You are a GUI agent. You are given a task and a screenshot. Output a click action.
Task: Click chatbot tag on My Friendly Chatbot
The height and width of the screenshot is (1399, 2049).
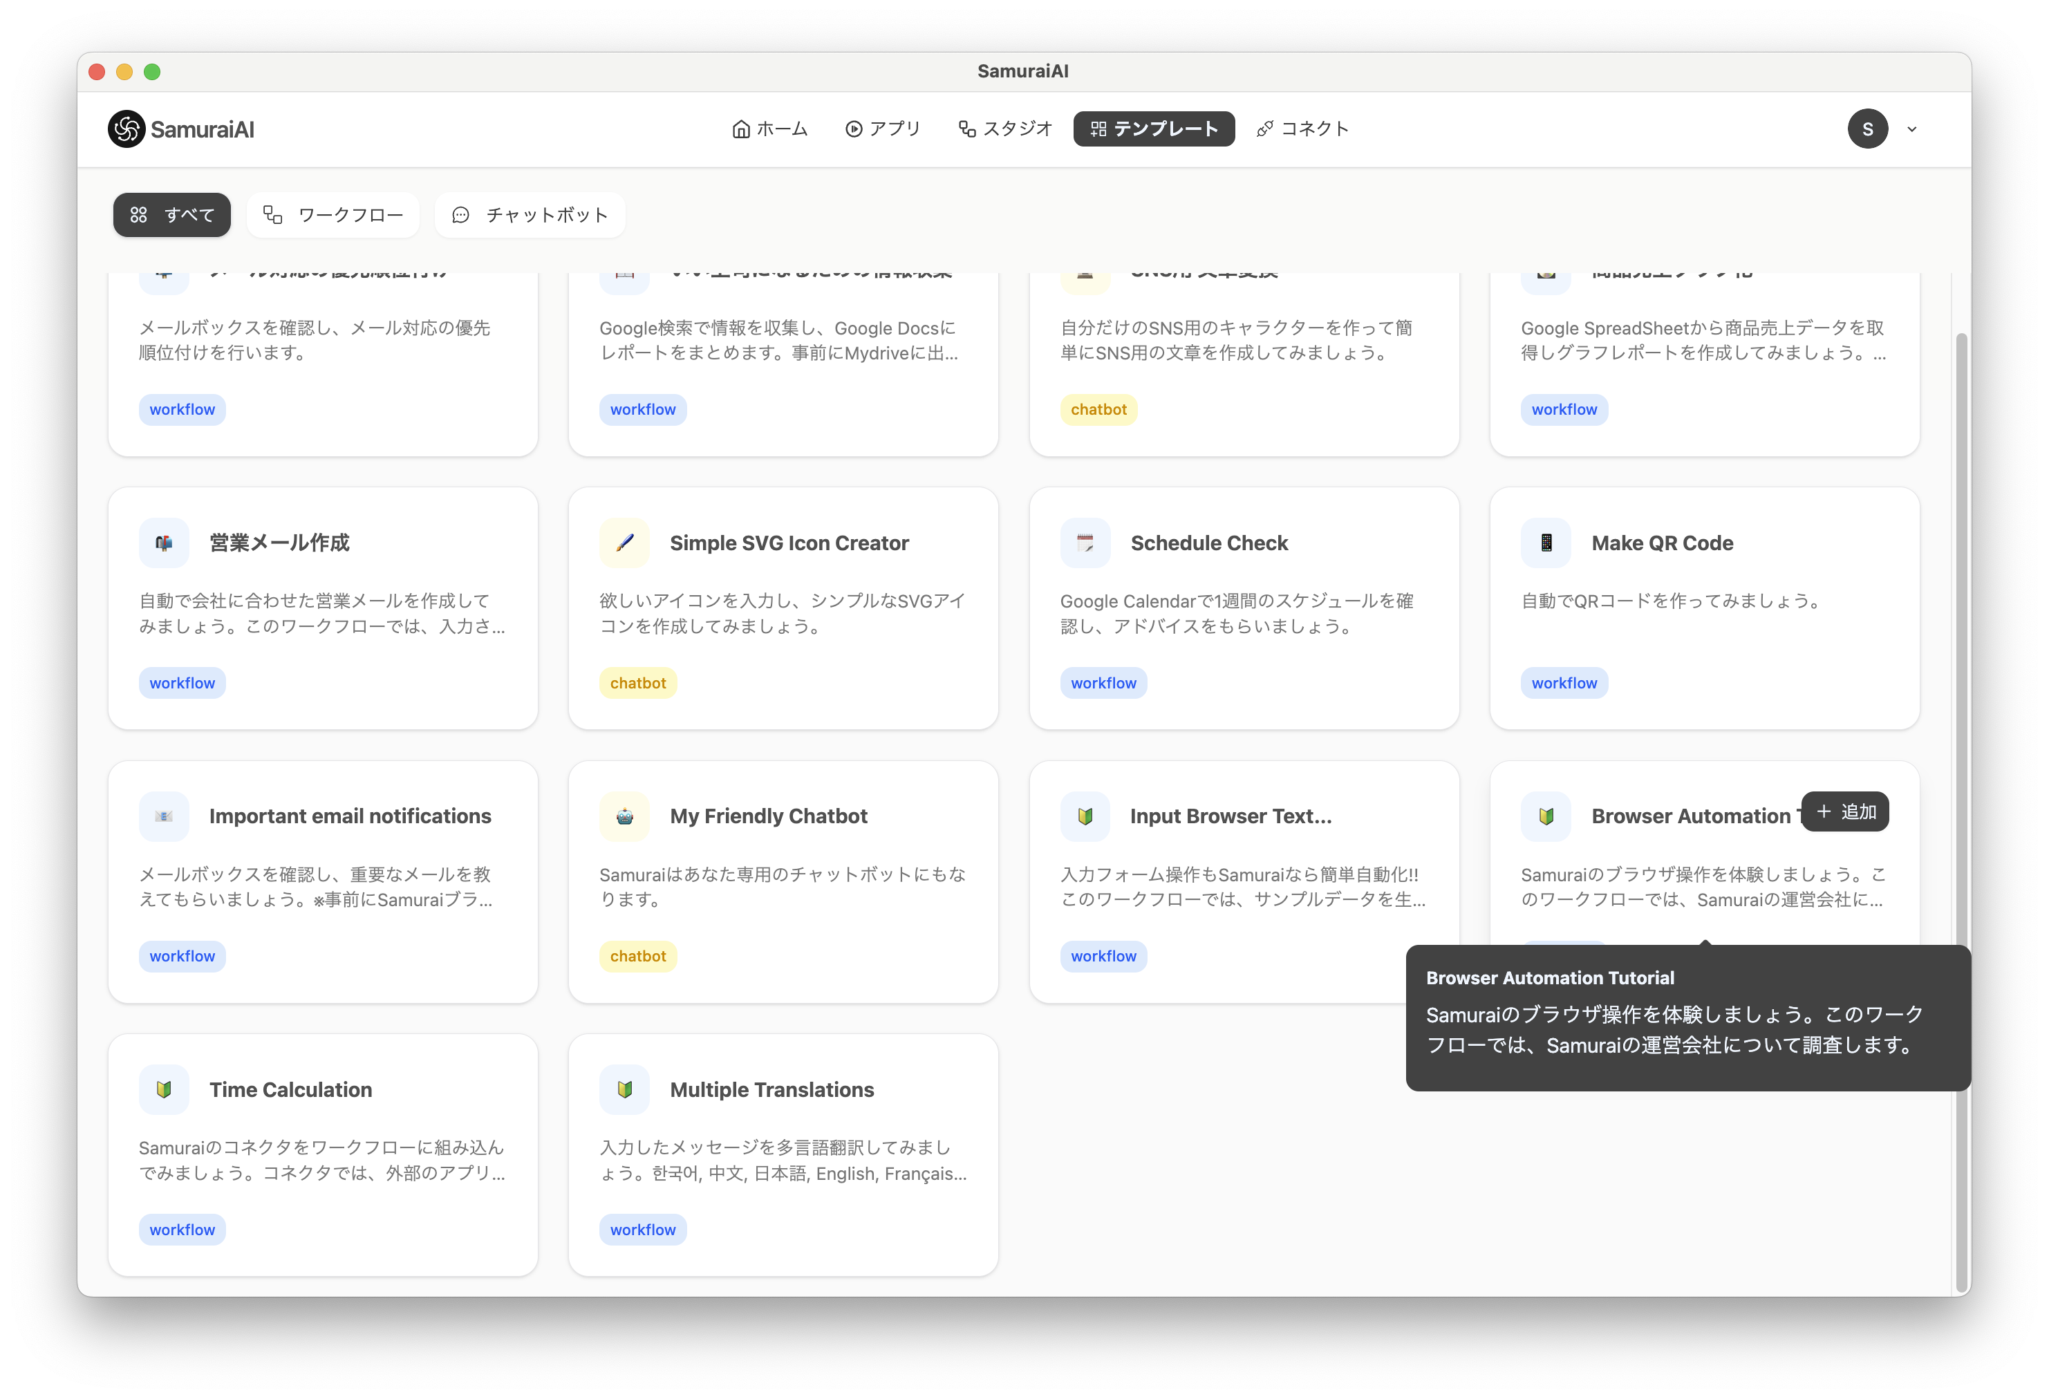[x=637, y=957]
